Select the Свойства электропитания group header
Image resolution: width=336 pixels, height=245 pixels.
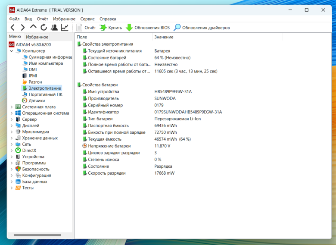pyautogui.click(x=105, y=44)
